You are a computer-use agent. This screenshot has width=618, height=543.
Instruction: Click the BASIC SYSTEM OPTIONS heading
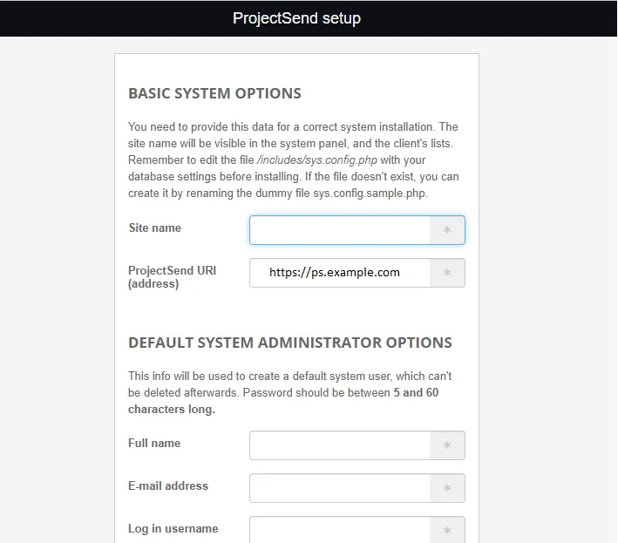[x=214, y=93]
